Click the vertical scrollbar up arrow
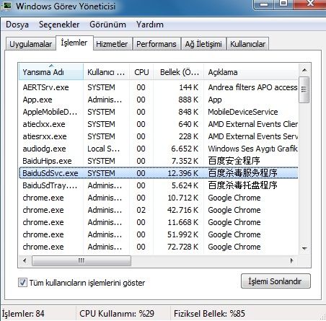Screen dimensions: 326x321 304,70
